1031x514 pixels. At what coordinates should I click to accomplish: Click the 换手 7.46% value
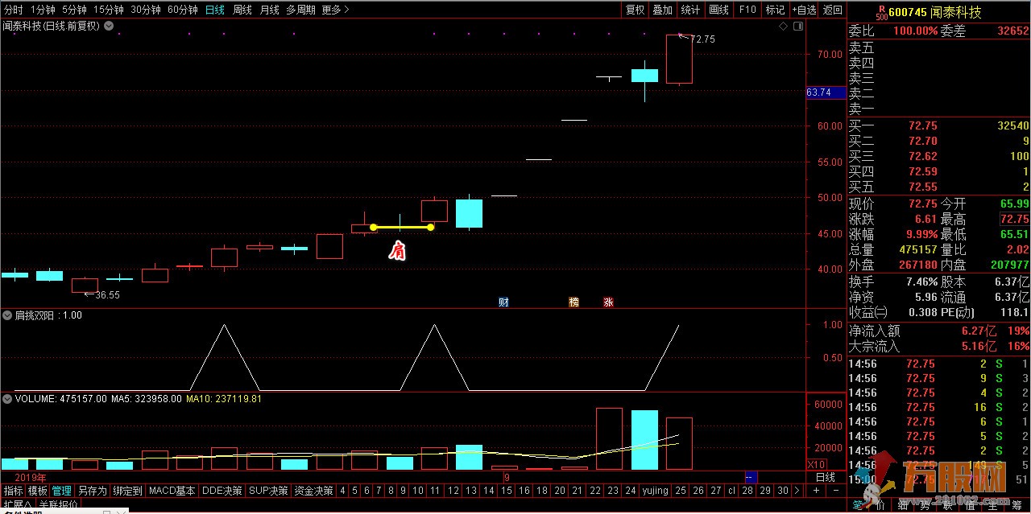922,282
